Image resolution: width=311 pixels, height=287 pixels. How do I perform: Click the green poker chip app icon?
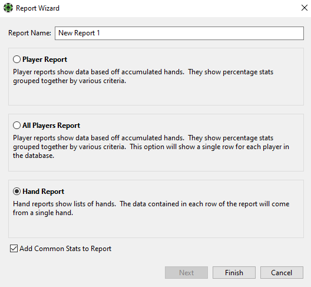[8, 8]
